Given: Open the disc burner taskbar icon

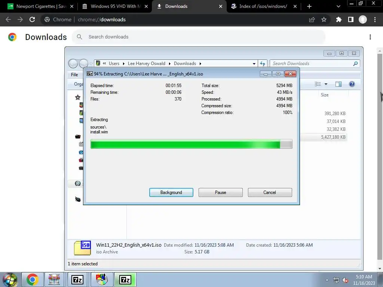Looking at the screenshot, I should tap(102, 280).
